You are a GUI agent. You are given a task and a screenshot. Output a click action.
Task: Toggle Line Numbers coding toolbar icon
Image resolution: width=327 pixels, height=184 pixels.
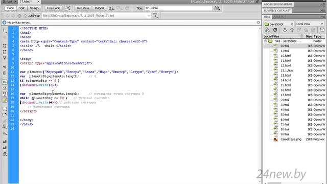5,82
